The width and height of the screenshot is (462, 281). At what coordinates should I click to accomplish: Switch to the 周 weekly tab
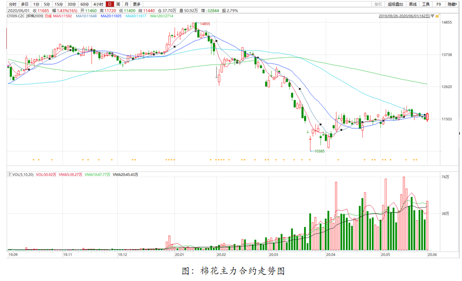point(118,4)
